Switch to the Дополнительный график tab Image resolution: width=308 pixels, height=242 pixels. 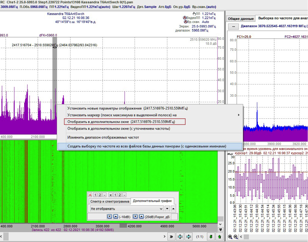click(152, 201)
